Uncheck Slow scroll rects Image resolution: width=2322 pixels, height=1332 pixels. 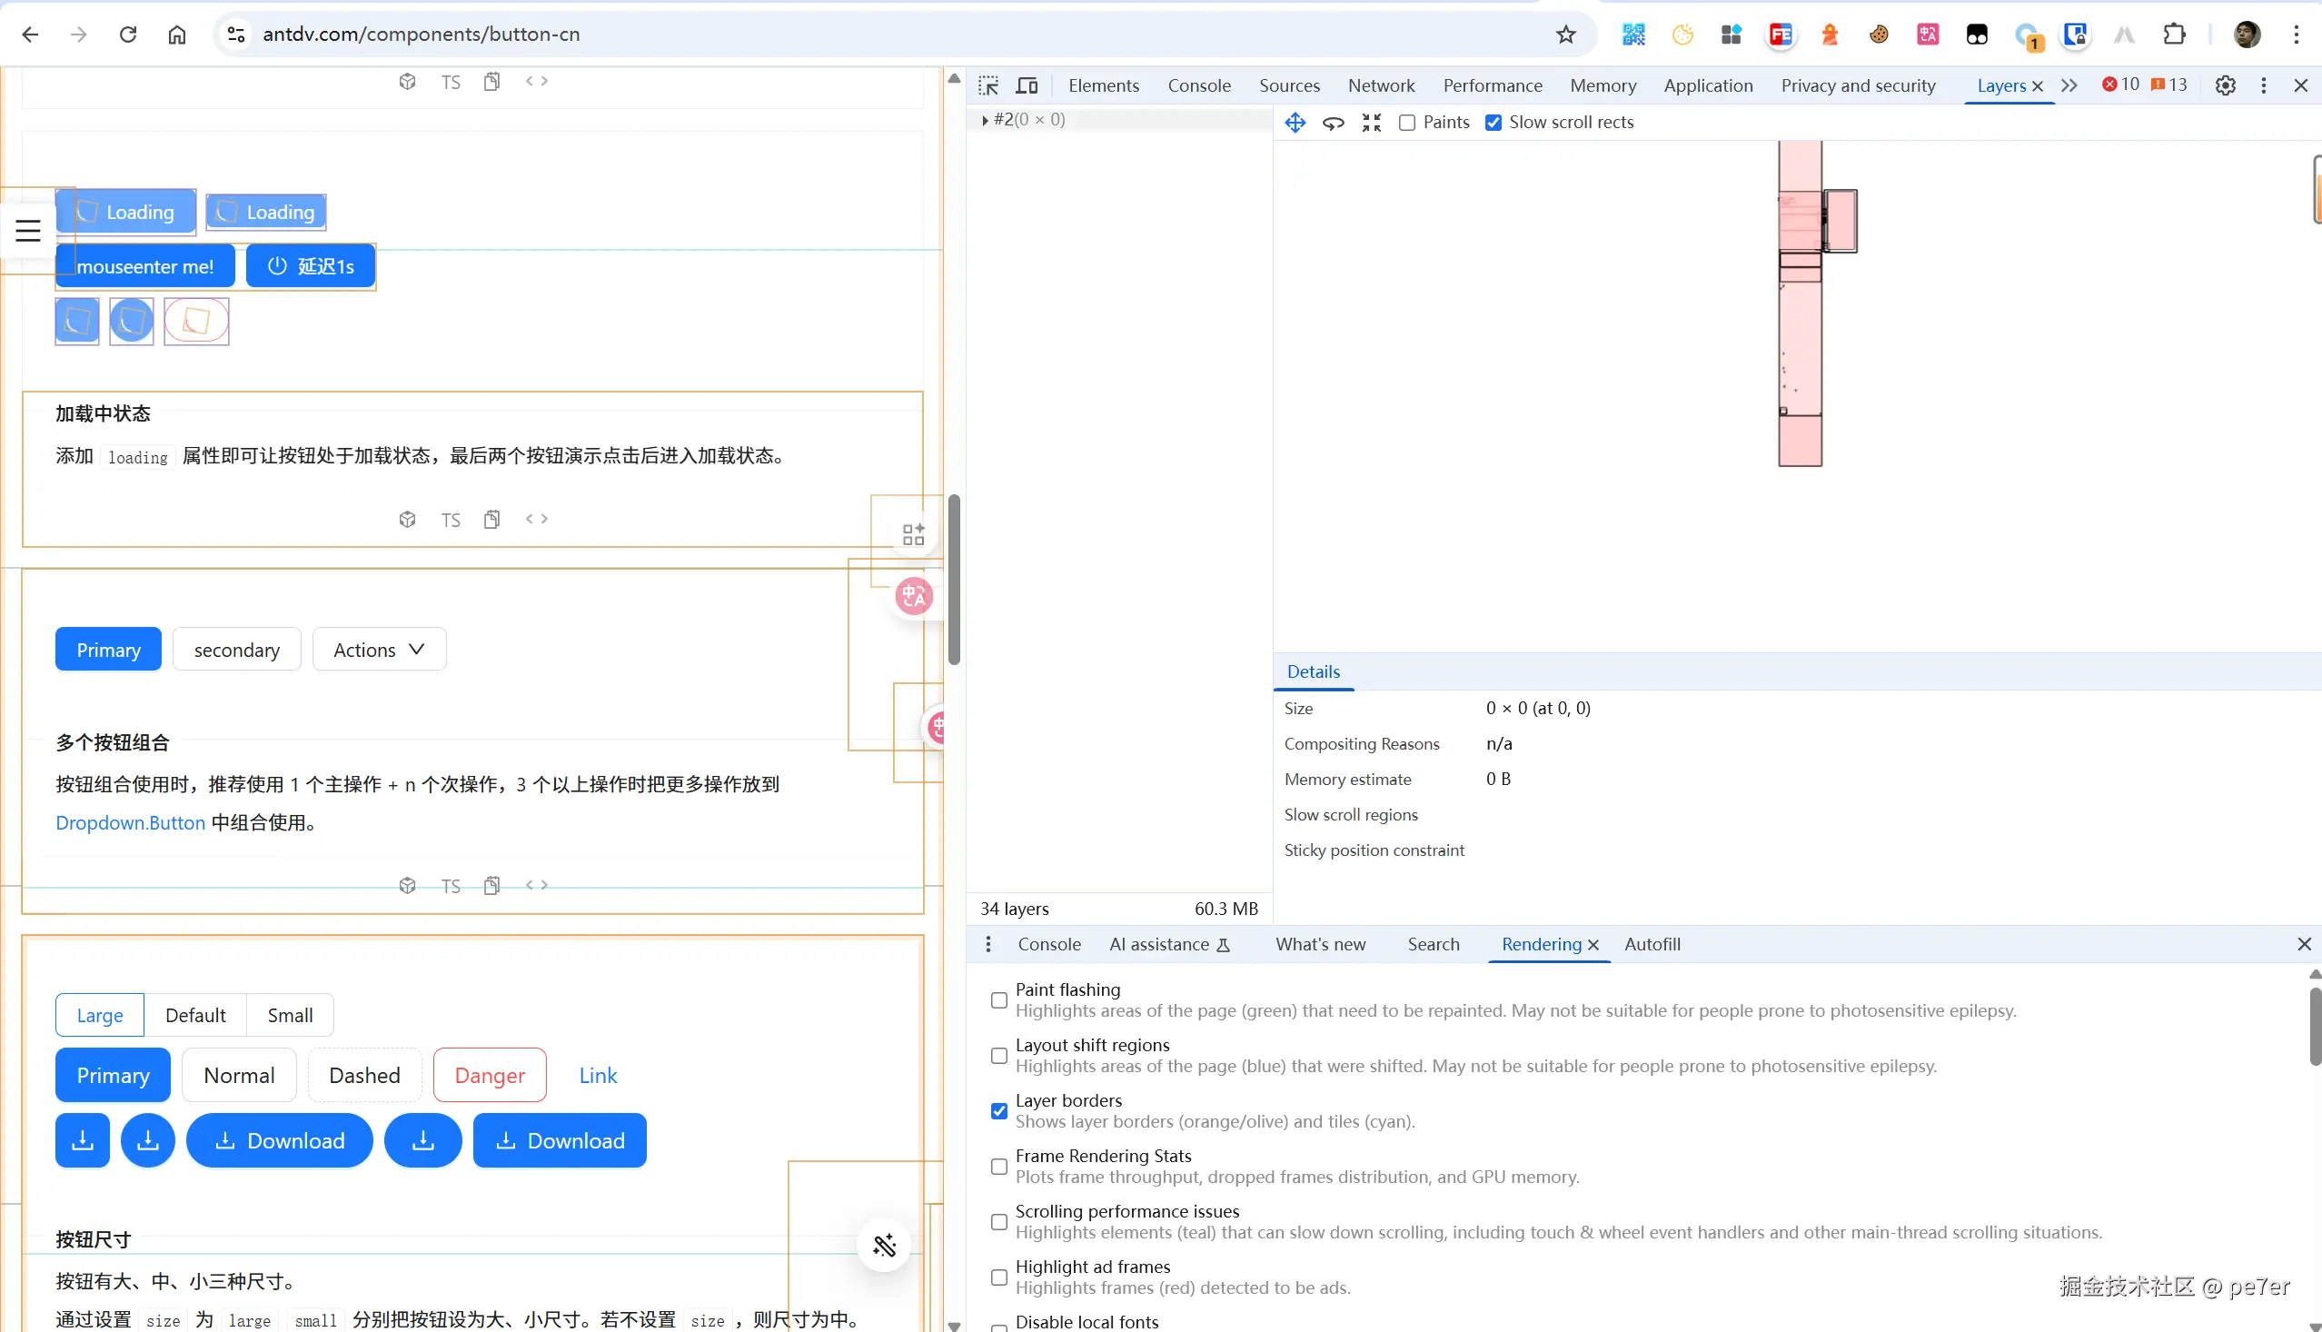tap(1493, 123)
